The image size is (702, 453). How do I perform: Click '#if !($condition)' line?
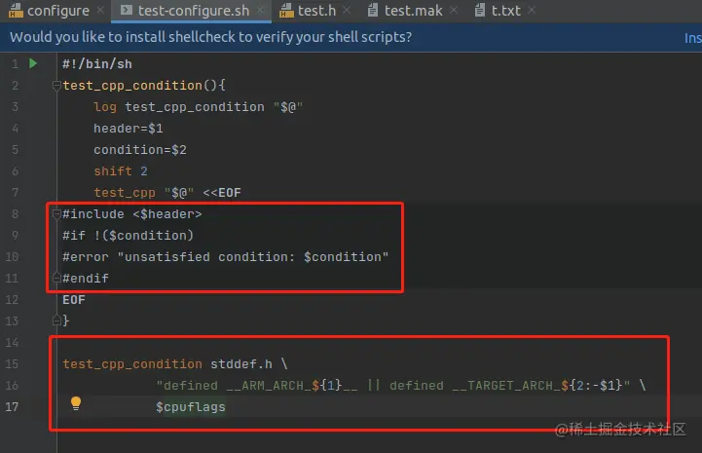(129, 235)
